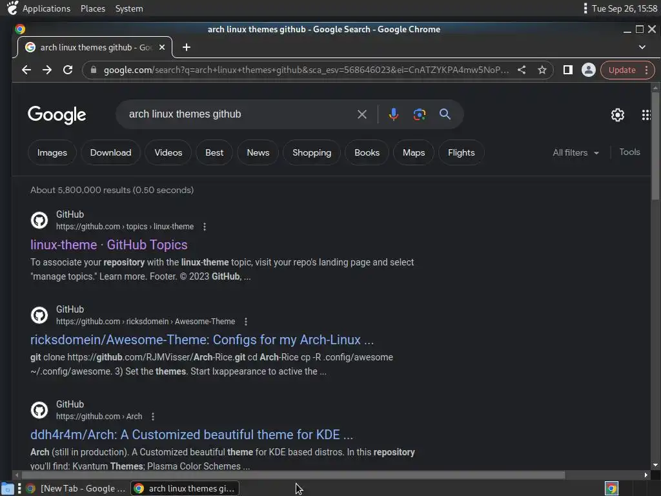Viewport: 661px width, 496px height.
Task: Open more options for ddh4r4m Arch result
Action: 152,417
